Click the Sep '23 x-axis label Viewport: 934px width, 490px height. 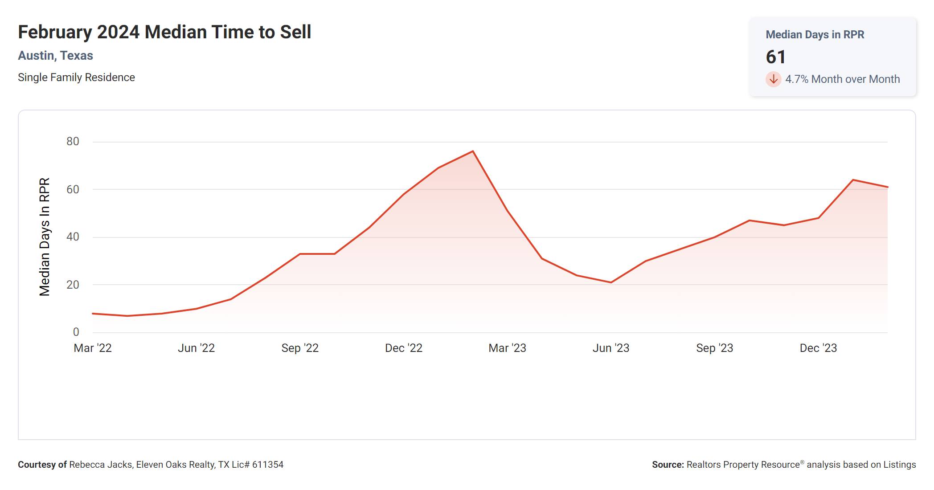(714, 348)
